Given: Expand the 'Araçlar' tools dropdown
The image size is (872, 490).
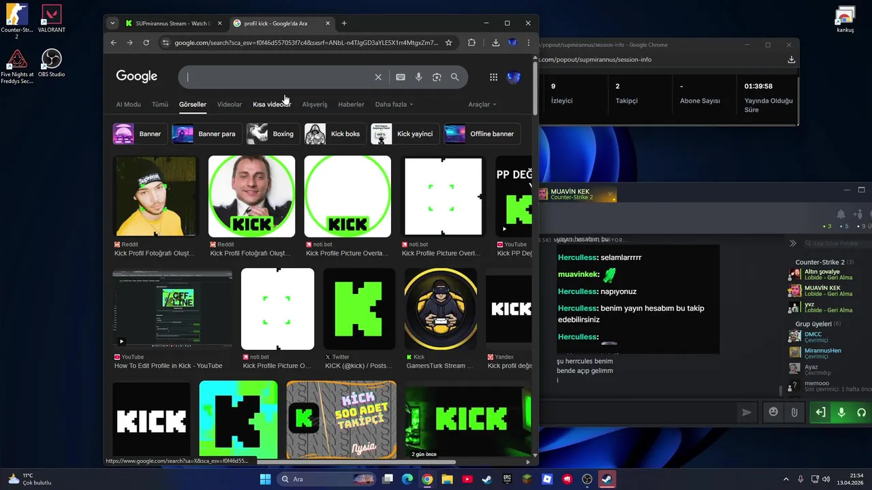Looking at the screenshot, I should (x=482, y=104).
